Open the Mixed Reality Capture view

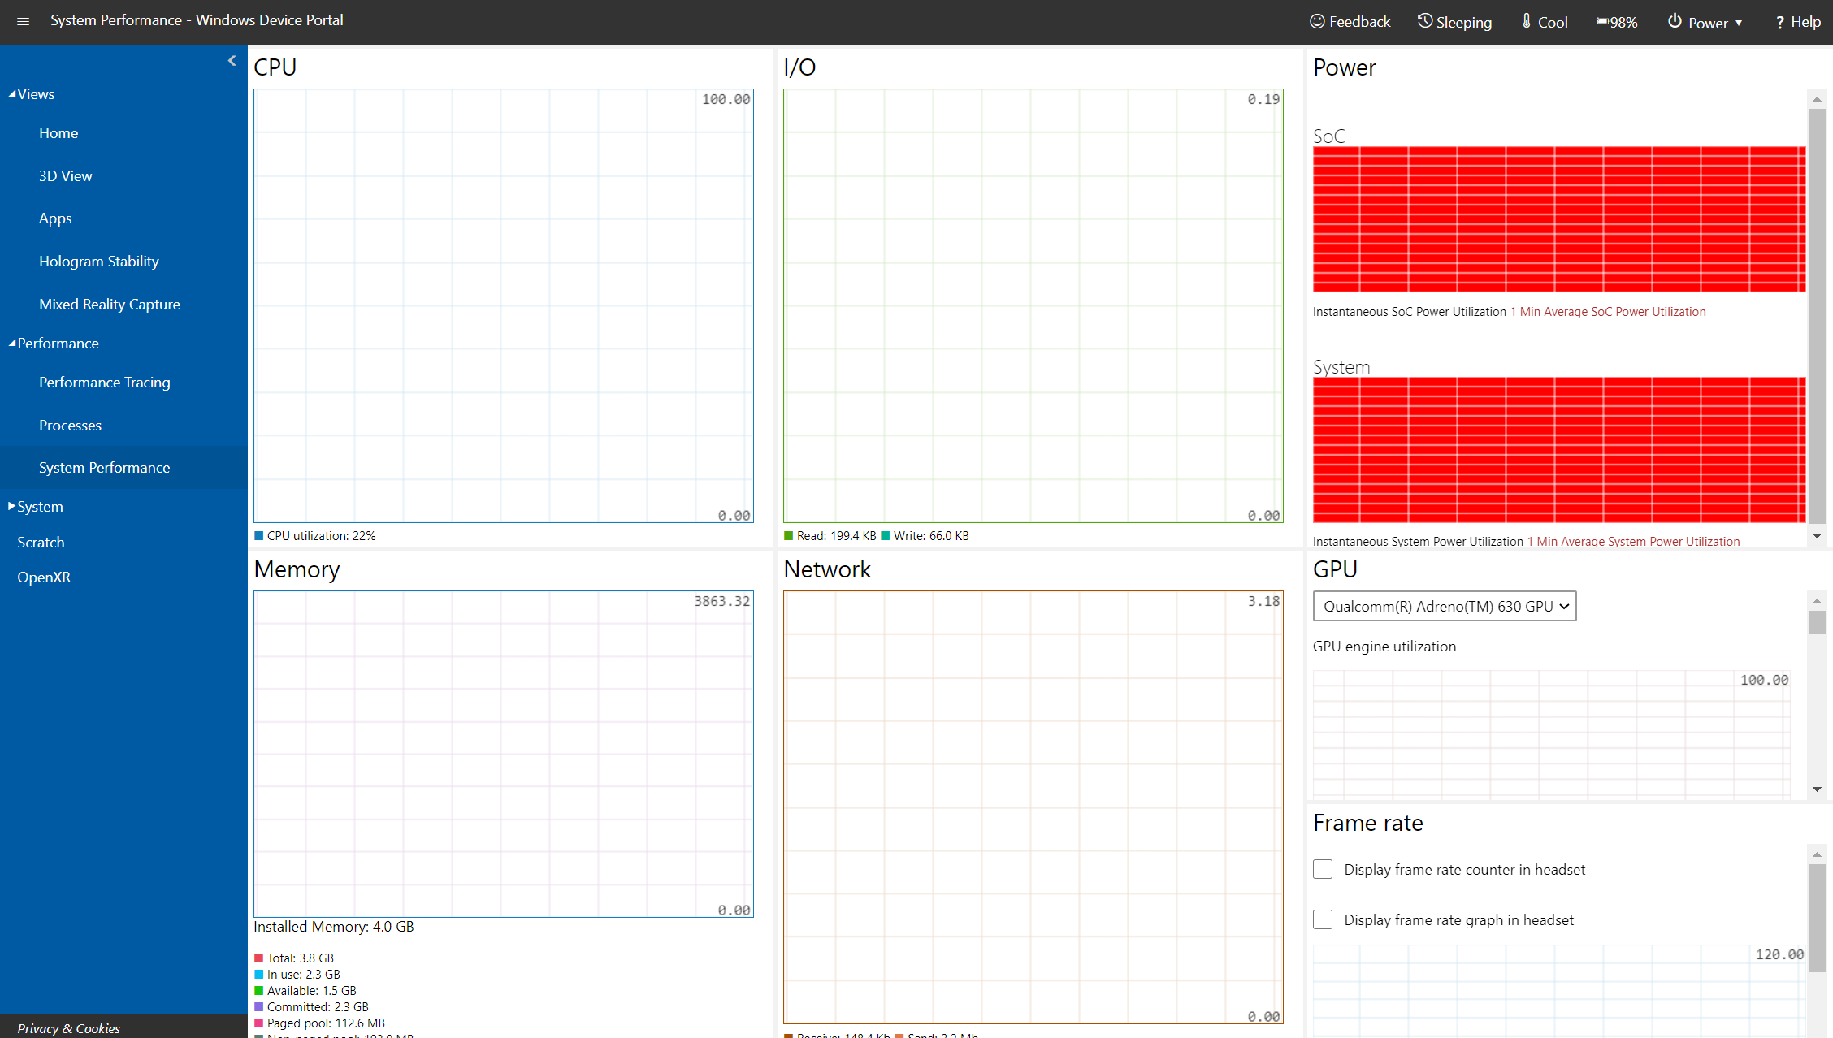click(x=108, y=303)
